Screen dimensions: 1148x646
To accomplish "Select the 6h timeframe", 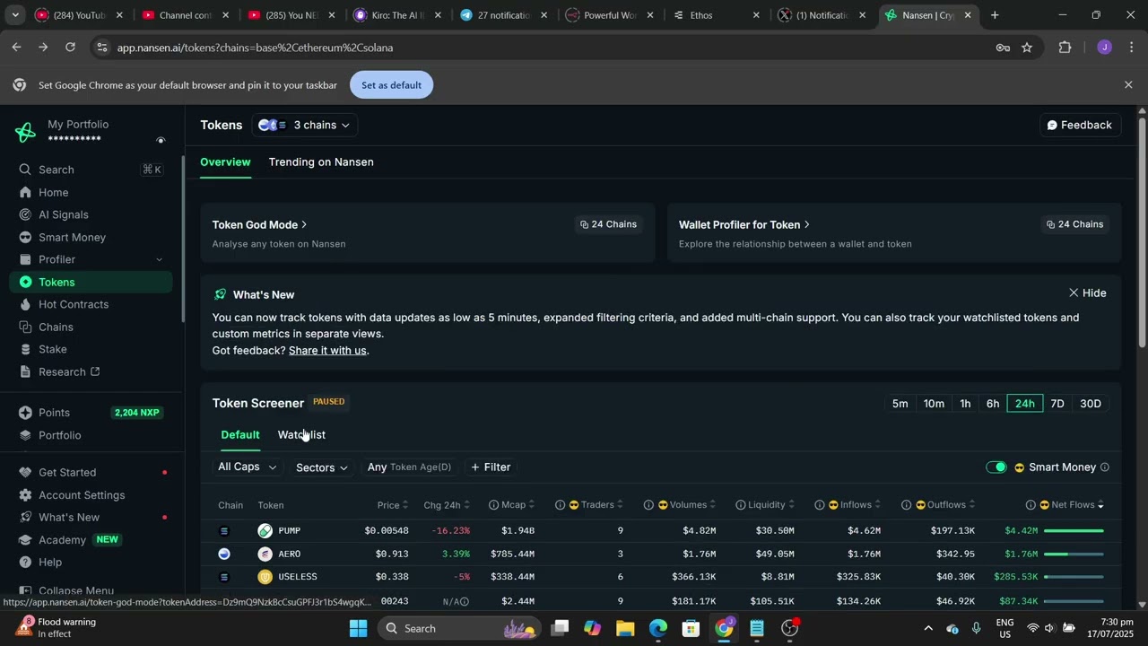I will [x=993, y=404].
